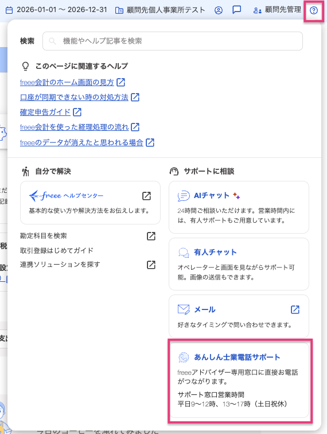Select 取引登録はじめてガイド
Viewport: 327px width, 434px height.
click(57, 250)
